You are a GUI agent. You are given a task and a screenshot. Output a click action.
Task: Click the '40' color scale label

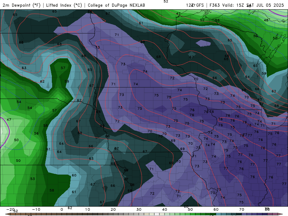[165, 210]
